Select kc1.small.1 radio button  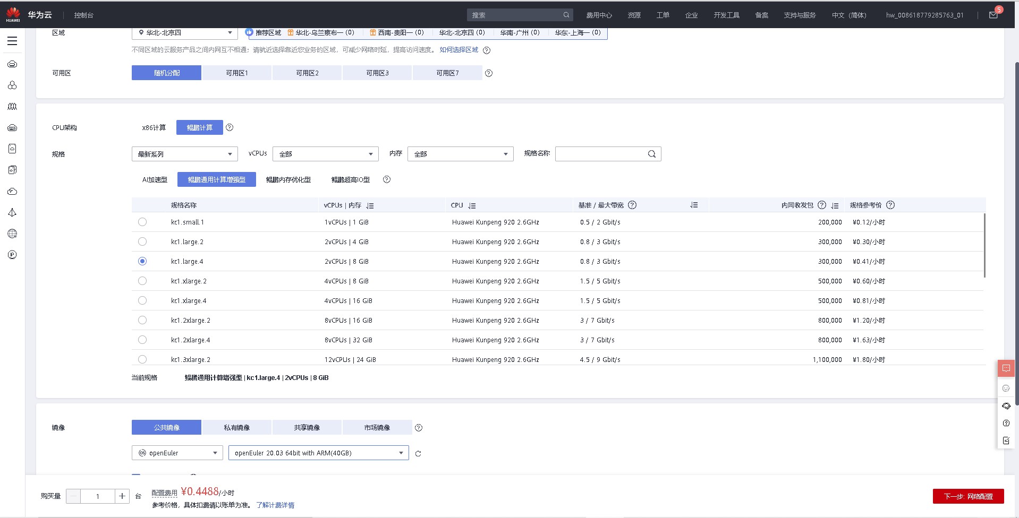tap(142, 222)
